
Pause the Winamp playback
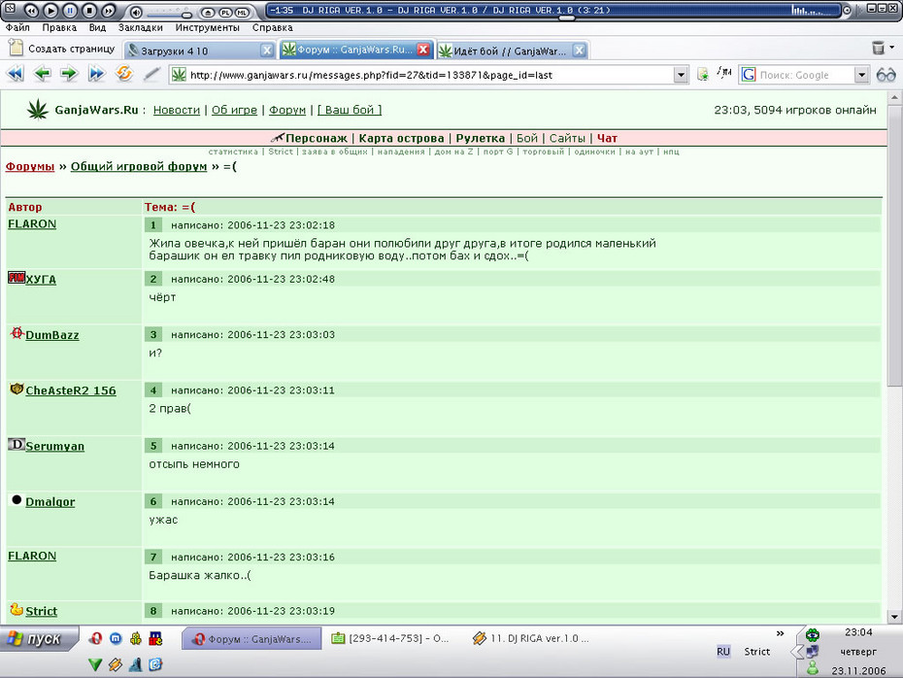(70, 11)
